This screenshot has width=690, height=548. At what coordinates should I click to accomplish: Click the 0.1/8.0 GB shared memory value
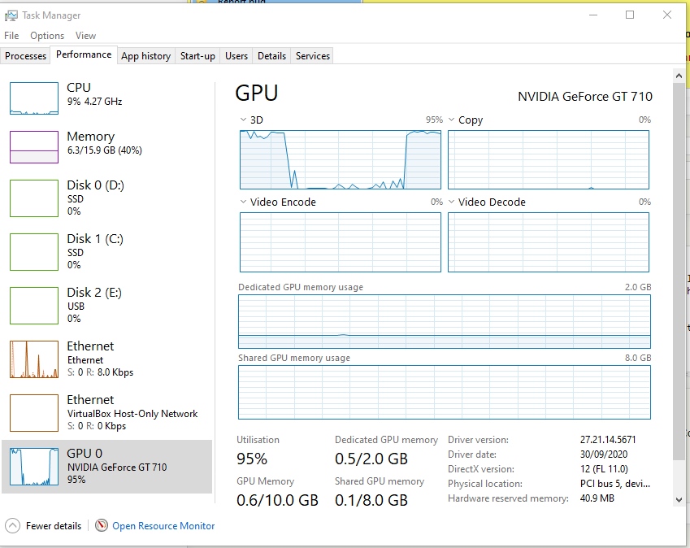pos(371,500)
